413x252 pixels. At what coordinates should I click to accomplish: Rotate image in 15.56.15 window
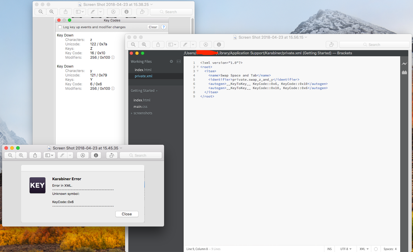pos(331,45)
